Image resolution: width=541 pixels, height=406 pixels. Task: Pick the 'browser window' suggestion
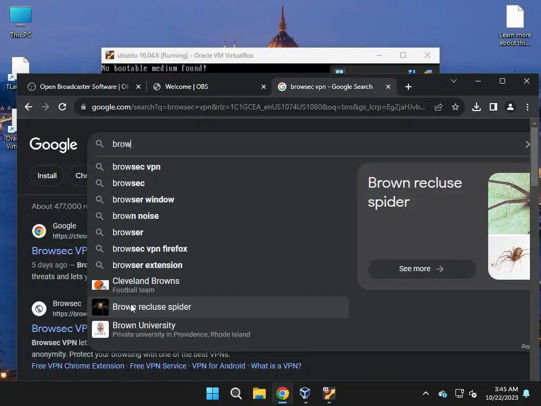[x=218, y=199]
